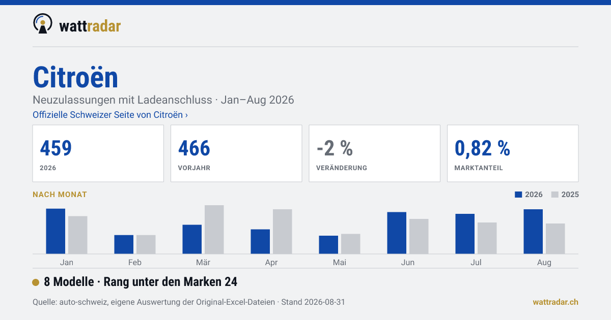Click the NACH MONAT section heading
The width and height of the screenshot is (611, 320).
[60, 195]
